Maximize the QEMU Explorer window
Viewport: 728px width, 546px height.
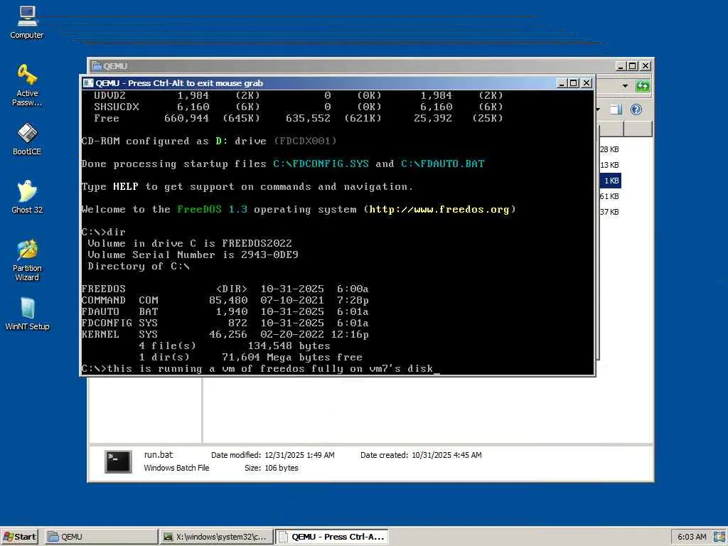[632, 66]
